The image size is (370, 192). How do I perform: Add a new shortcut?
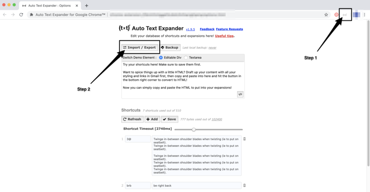(152, 119)
